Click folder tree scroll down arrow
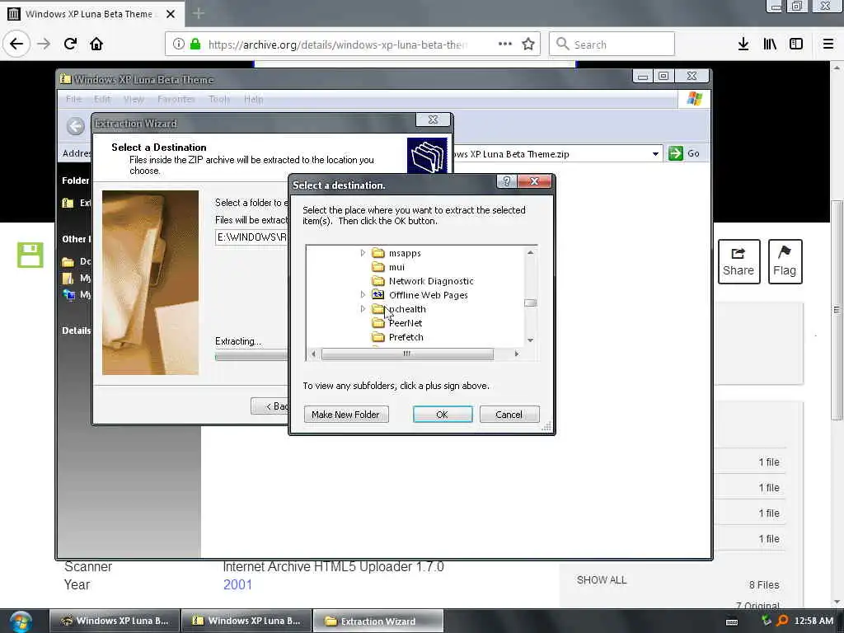The width and height of the screenshot is (844, 633). [530, 340]
